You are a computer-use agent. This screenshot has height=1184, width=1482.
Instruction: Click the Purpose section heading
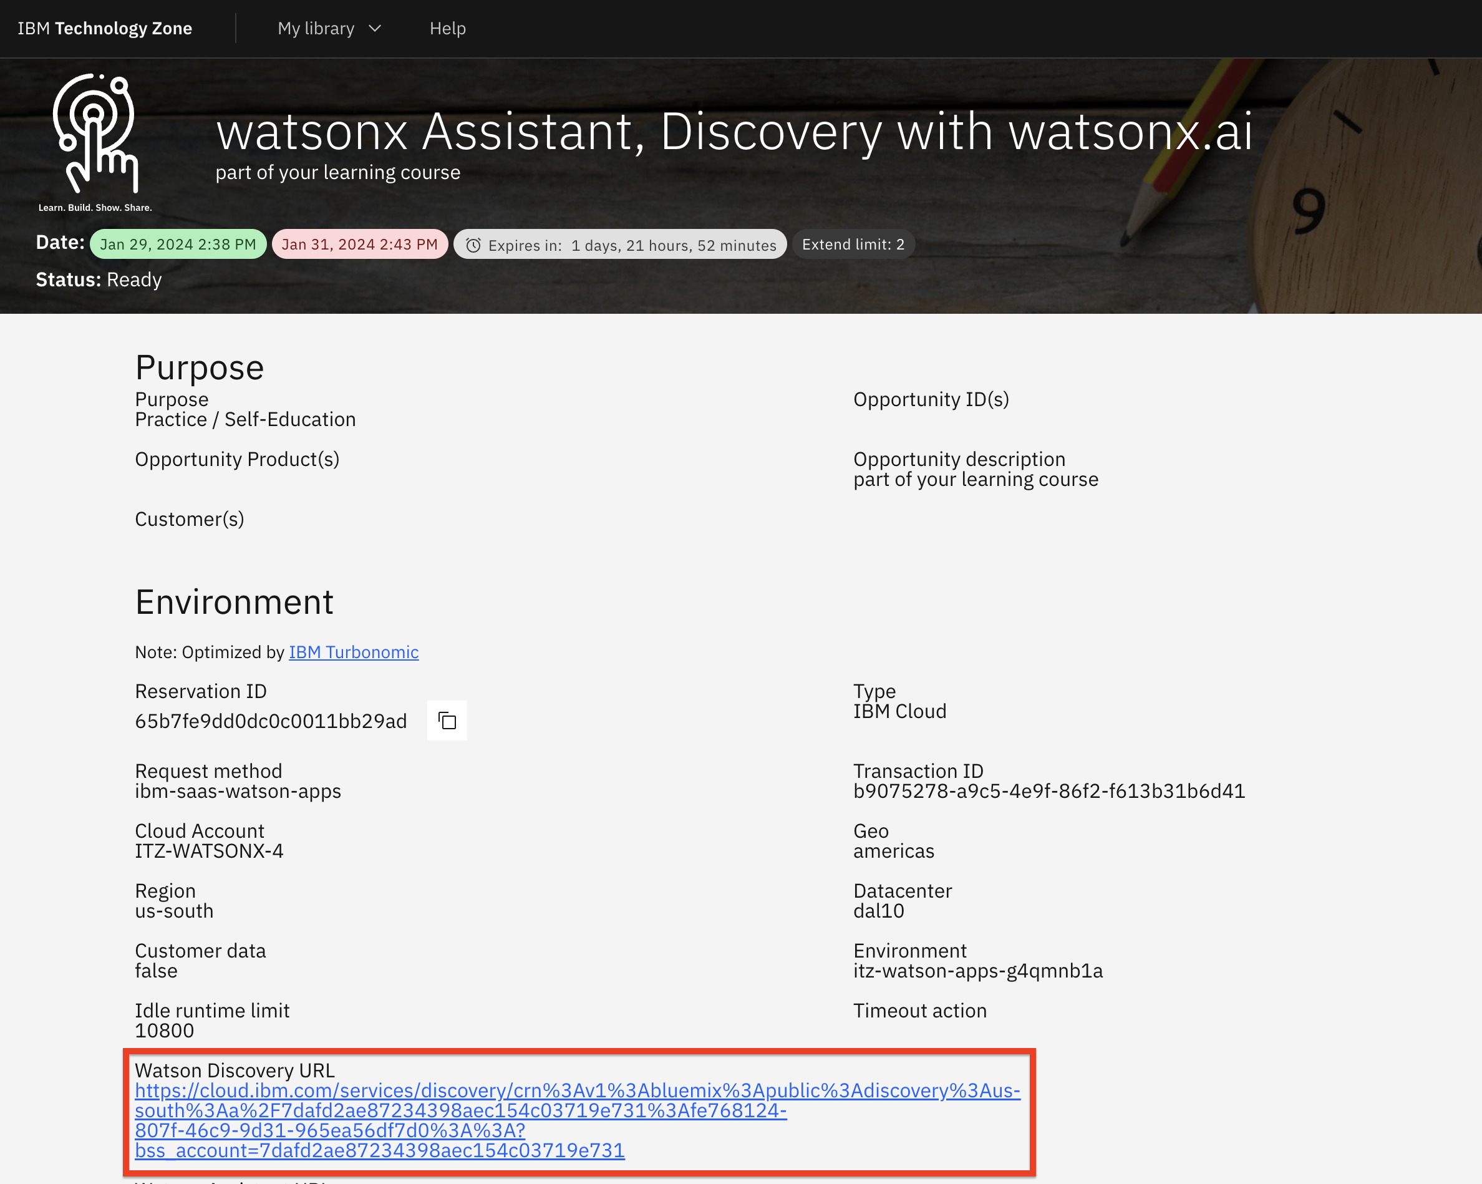coord(200,367)
